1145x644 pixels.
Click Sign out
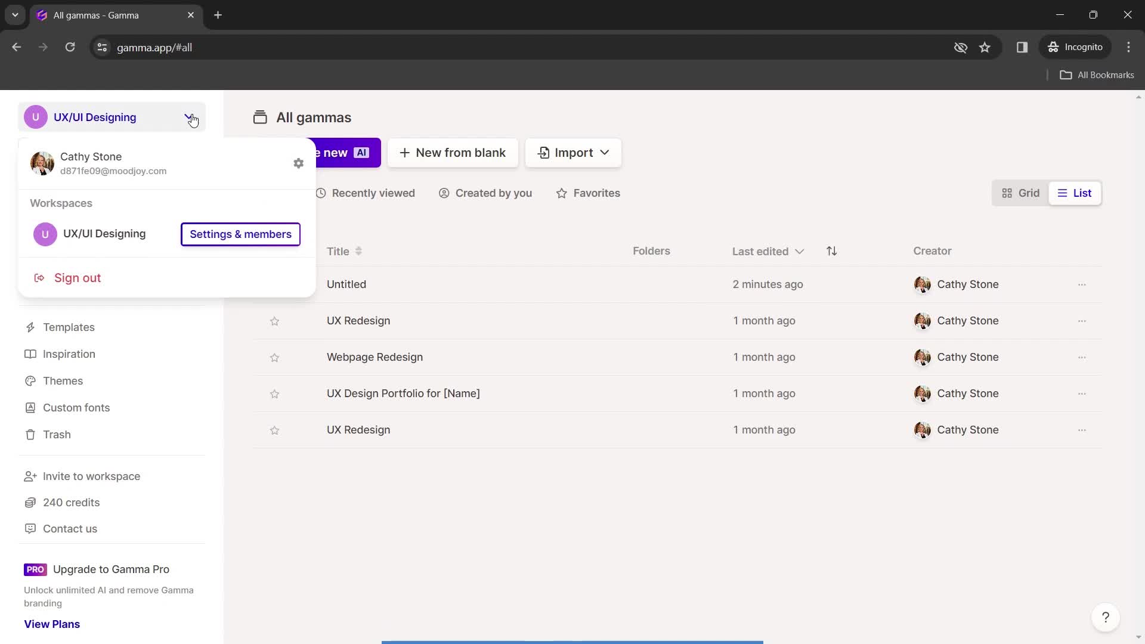point(78,278)
